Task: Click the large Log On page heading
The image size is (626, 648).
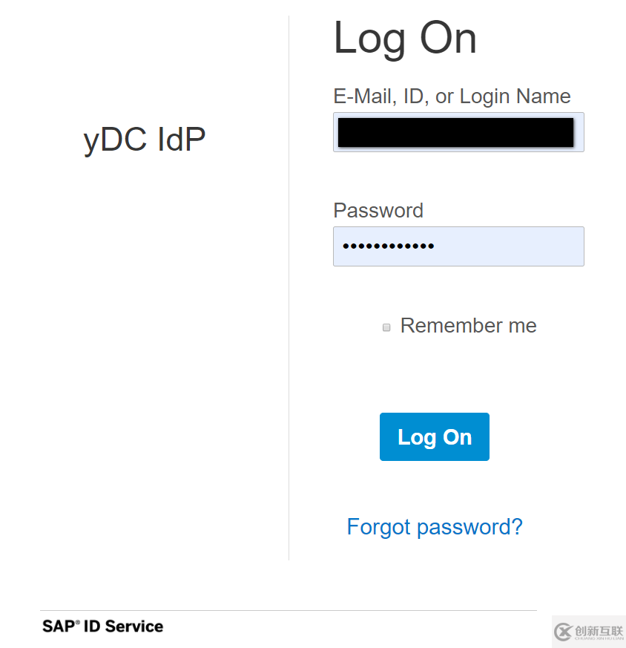Action: pyautogui.click(x=405, y=38)
